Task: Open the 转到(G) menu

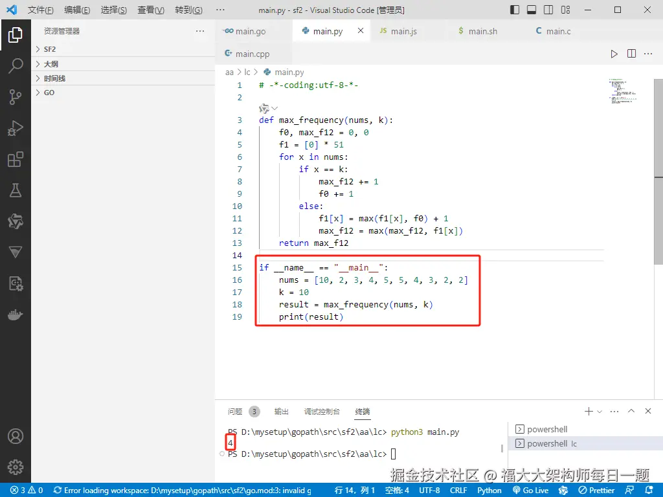Action: click(x=188, y=10)
